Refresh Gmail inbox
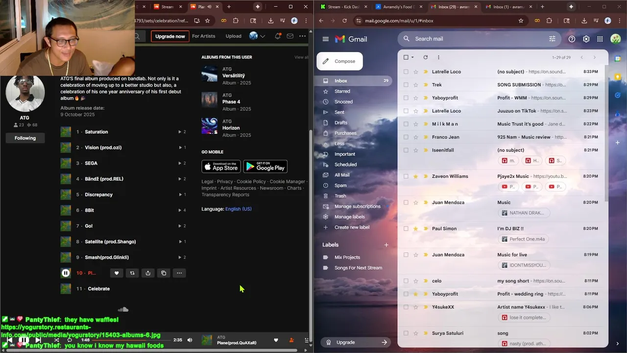 tap(425, 57)
